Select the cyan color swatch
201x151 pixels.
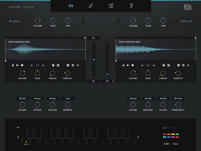(x=165, y=137)
